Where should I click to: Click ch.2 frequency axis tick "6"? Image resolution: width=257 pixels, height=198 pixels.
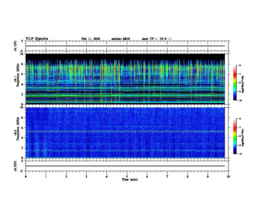(23, 128)
